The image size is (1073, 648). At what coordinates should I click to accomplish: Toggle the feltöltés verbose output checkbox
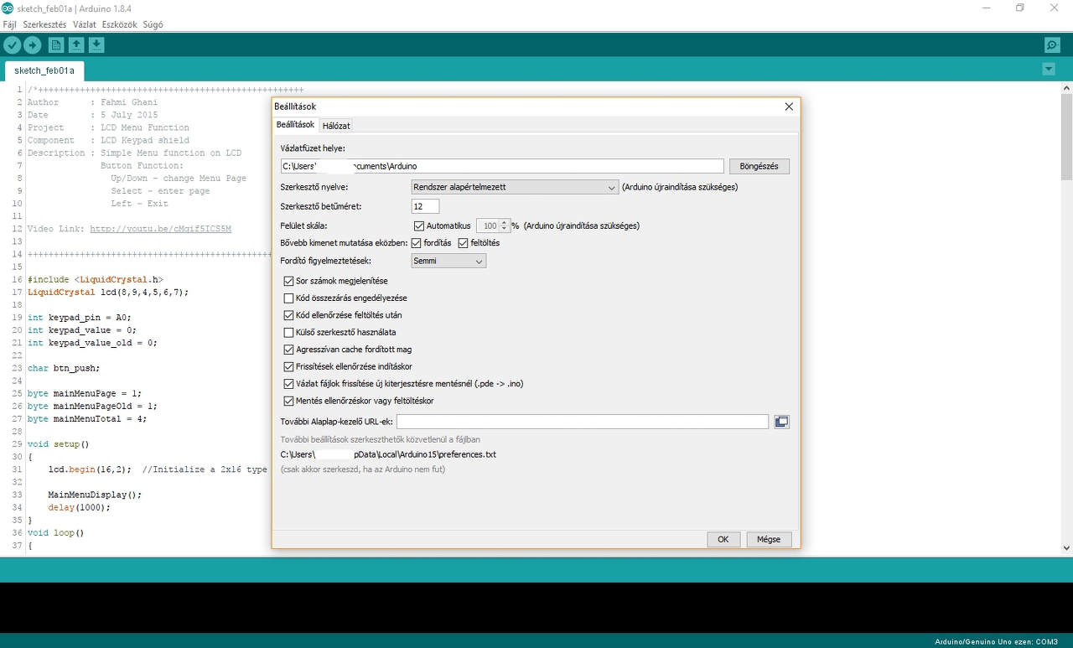[463, 243]
